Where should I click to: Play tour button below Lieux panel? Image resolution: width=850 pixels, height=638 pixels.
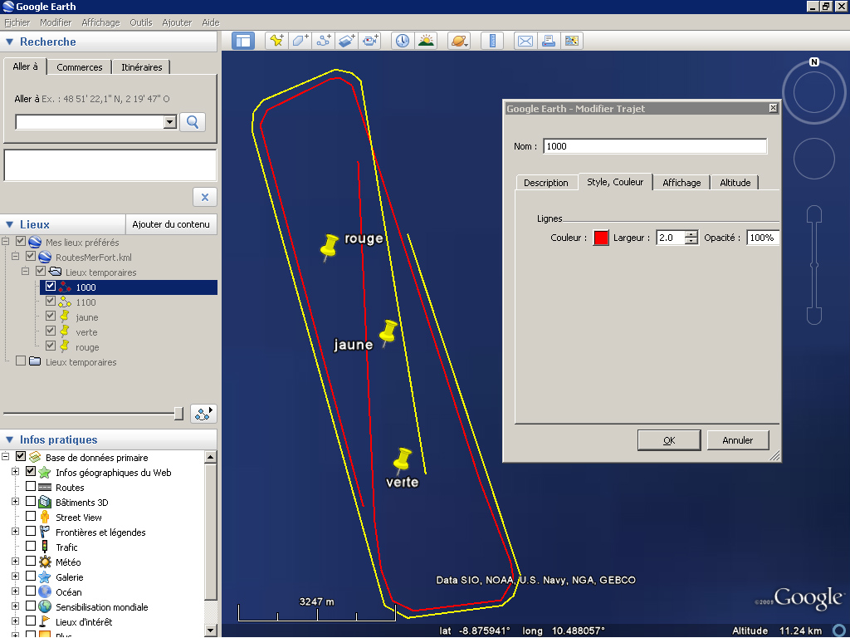(204, 414)
